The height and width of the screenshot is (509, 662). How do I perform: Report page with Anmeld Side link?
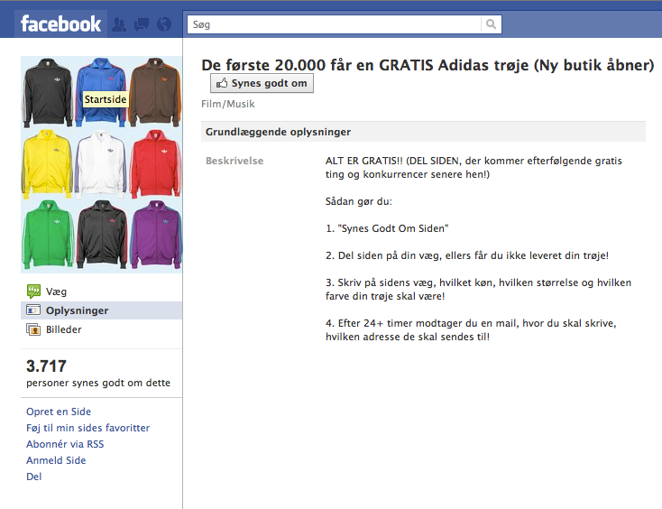pos(56,460)
